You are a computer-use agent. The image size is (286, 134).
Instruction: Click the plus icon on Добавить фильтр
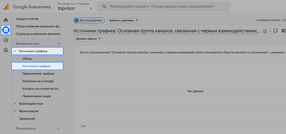[x=100, y=39]
